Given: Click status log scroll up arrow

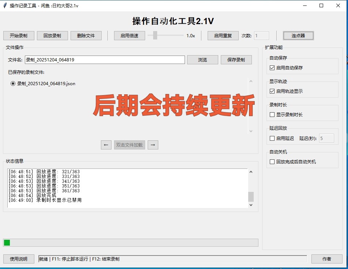Looking at the screenshot, I should [x=251, y=172].
